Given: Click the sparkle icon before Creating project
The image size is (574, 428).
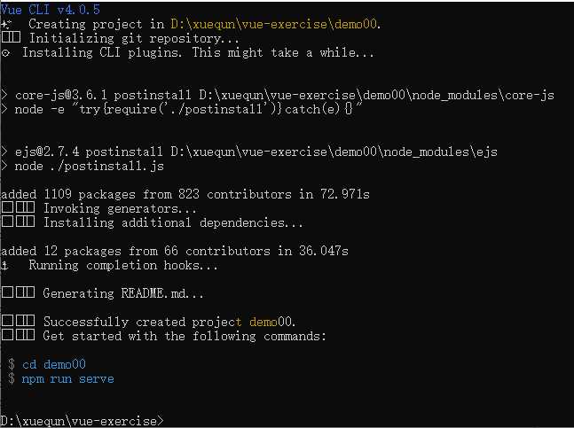Looking at the screenshot, I should coord(6,24).
